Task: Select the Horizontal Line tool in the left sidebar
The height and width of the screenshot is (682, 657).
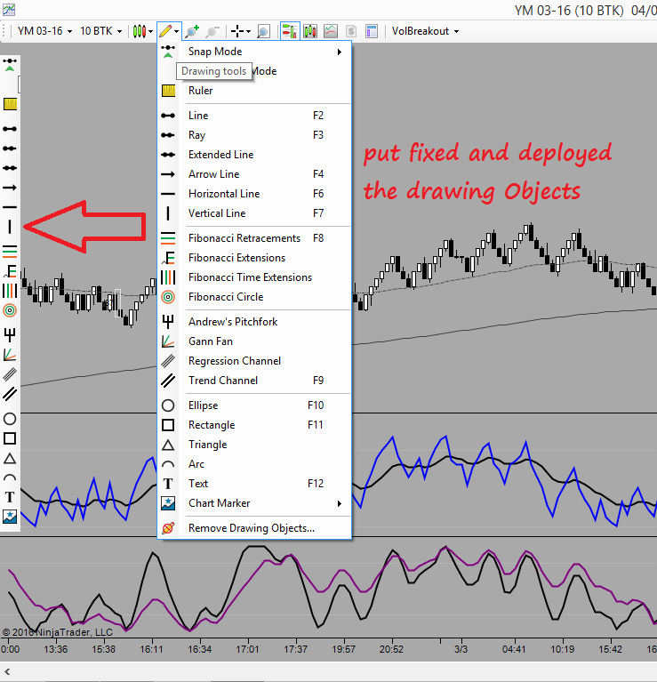Action: [10, 207]
